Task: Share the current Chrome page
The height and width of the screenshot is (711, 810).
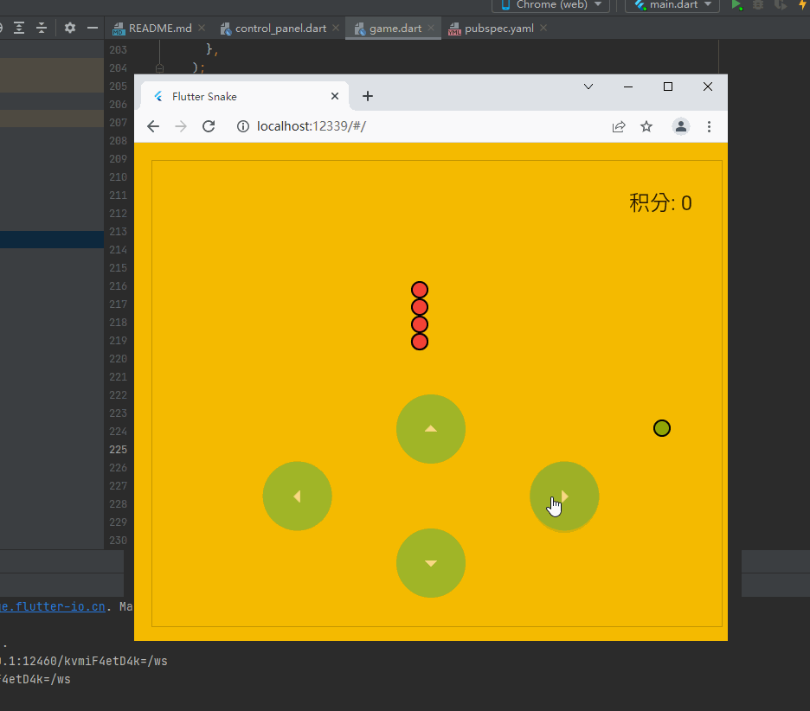Action: coord(619,126)
